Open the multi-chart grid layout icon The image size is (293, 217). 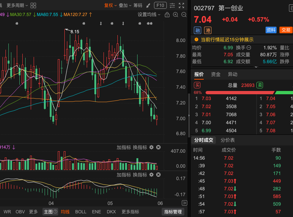(x=33, y=5)
